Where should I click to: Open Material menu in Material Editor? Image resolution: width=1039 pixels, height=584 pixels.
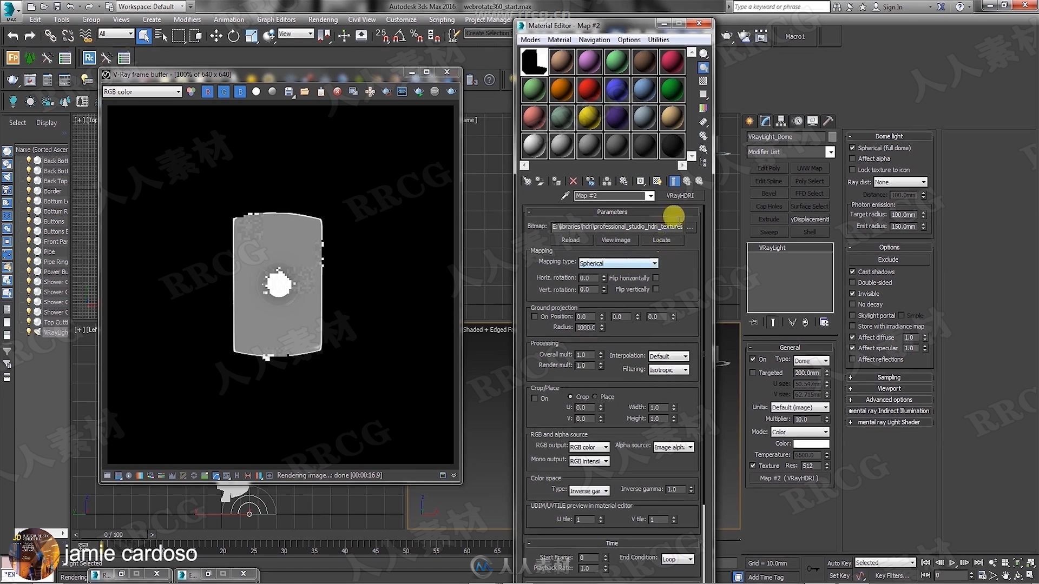(x=559, y=38)
